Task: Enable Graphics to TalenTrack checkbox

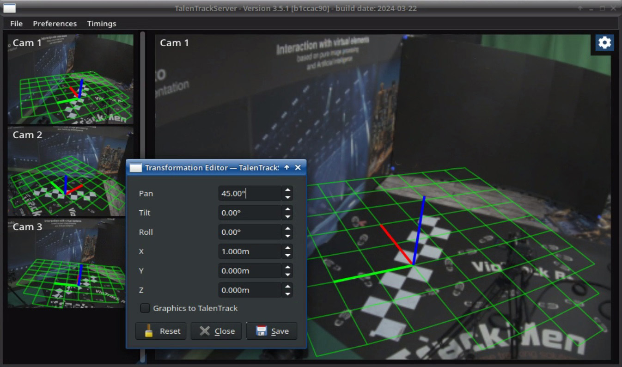Action: (x=145, y=308)
